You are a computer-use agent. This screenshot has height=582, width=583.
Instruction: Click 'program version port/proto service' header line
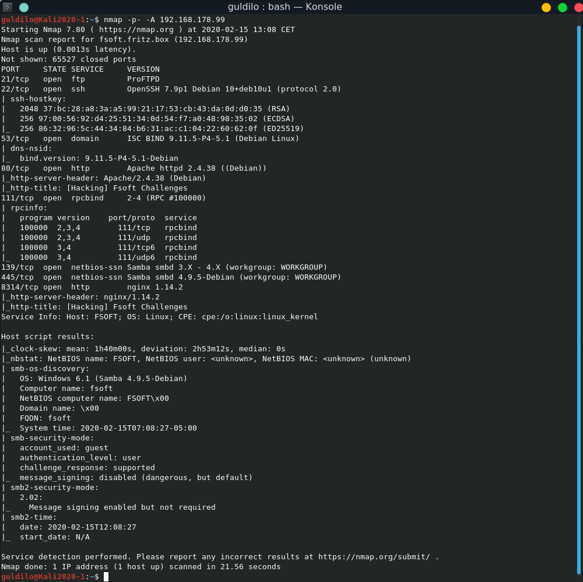tap(108, 218)
